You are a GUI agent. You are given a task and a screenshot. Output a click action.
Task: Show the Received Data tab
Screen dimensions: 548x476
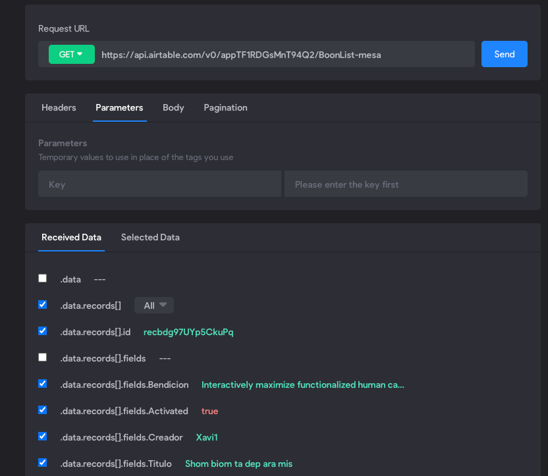pyautogui.click(x=71, y=238)
